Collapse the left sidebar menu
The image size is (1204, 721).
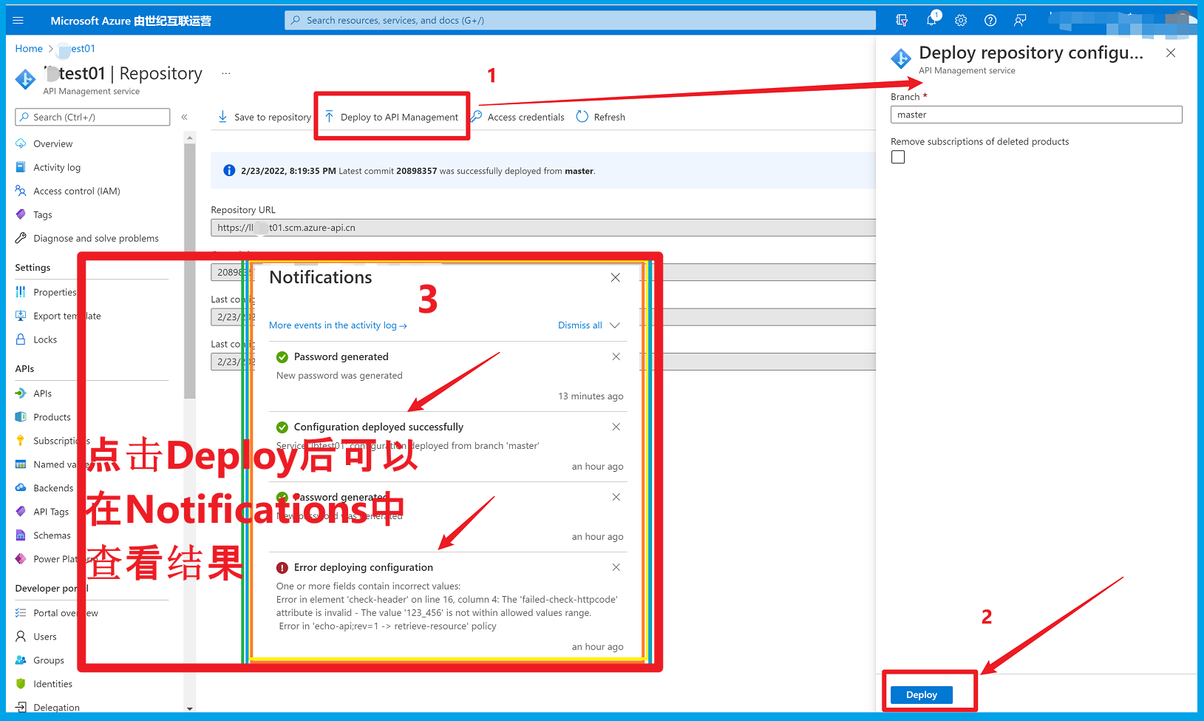coord(185,117)
